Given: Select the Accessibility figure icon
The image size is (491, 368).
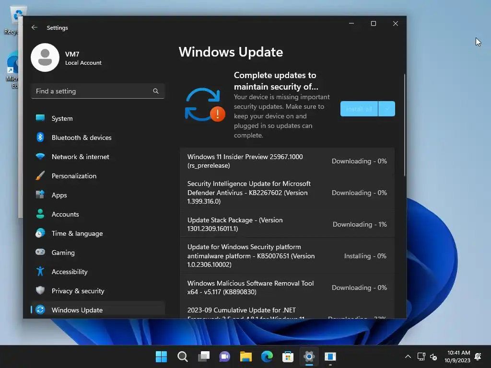Looking at the screenshot, I should [x=40, y=271].
